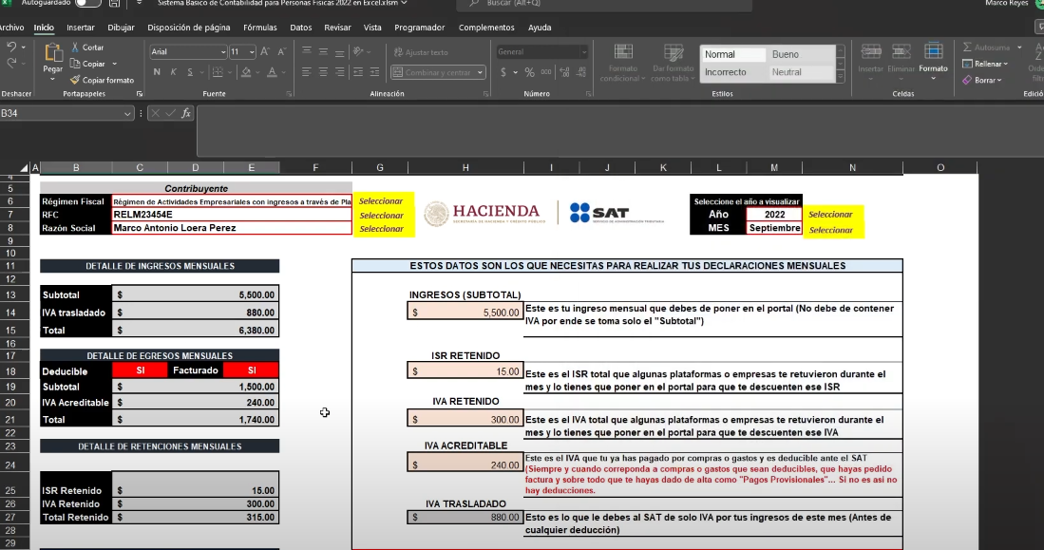Image resolution: width=1044 pixels, height=550 pixels.
Task: Switch to the Fórmulas tab
Action: click(x=259, y=28)
